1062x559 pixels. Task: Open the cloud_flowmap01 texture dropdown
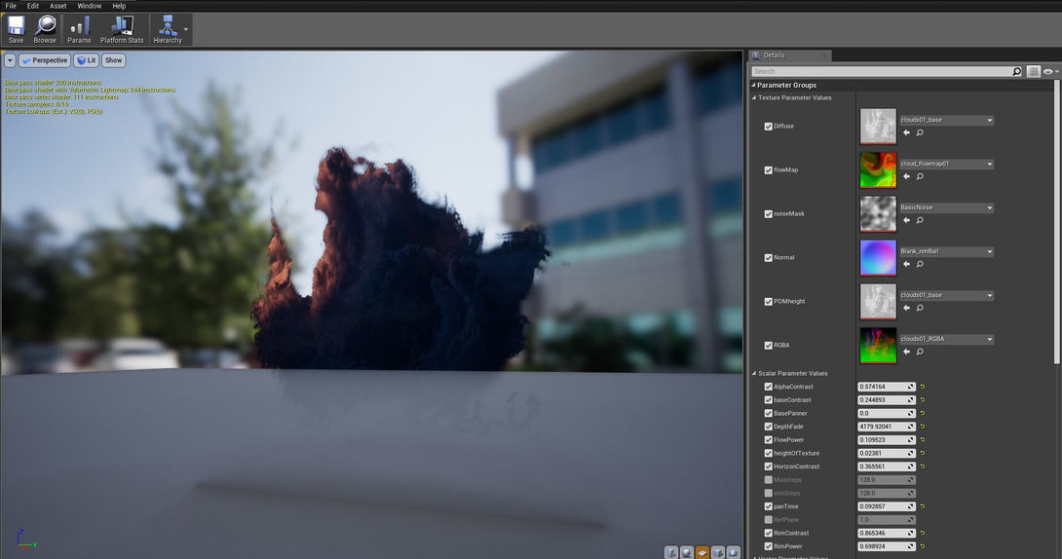pyautogui.click(x=946, y=164)
